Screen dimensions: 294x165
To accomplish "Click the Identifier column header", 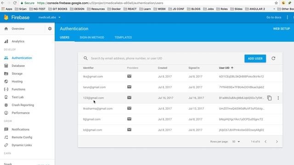I will point(88,68).
